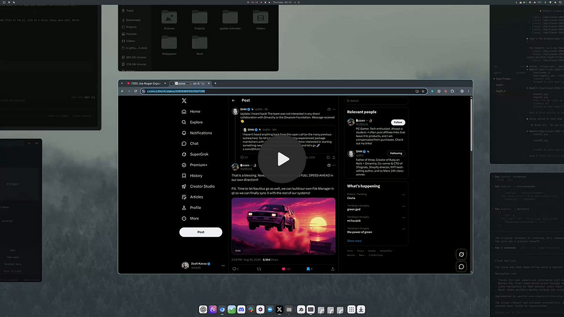The height and width of the screenshot is (317, 564).
Task: Click Show more under What's happening
Action: 354,241
